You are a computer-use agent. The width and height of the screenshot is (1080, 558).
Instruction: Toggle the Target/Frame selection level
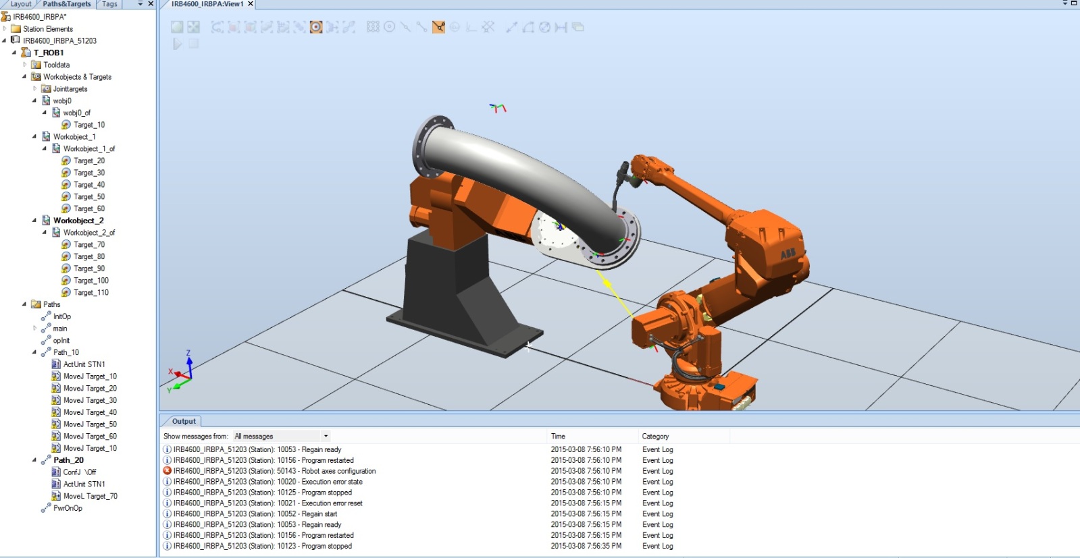[x=316, y=27]
